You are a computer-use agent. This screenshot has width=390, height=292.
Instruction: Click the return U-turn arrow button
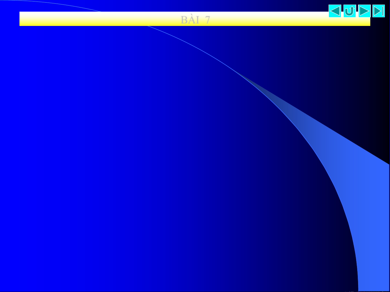[349, 11]
